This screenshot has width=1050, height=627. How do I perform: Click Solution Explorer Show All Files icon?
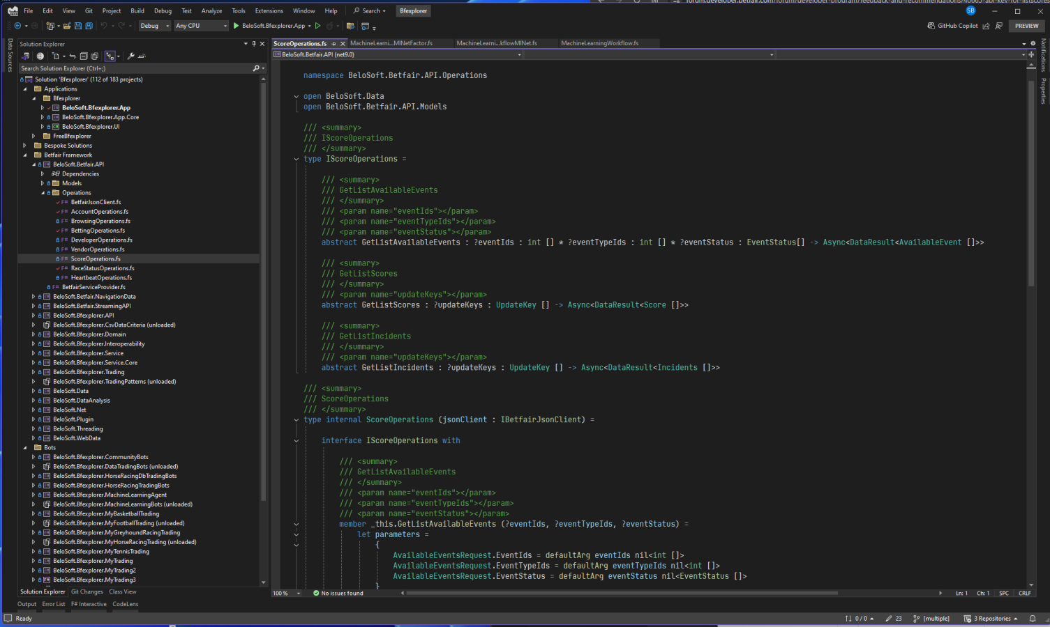(x=94, y=56)
